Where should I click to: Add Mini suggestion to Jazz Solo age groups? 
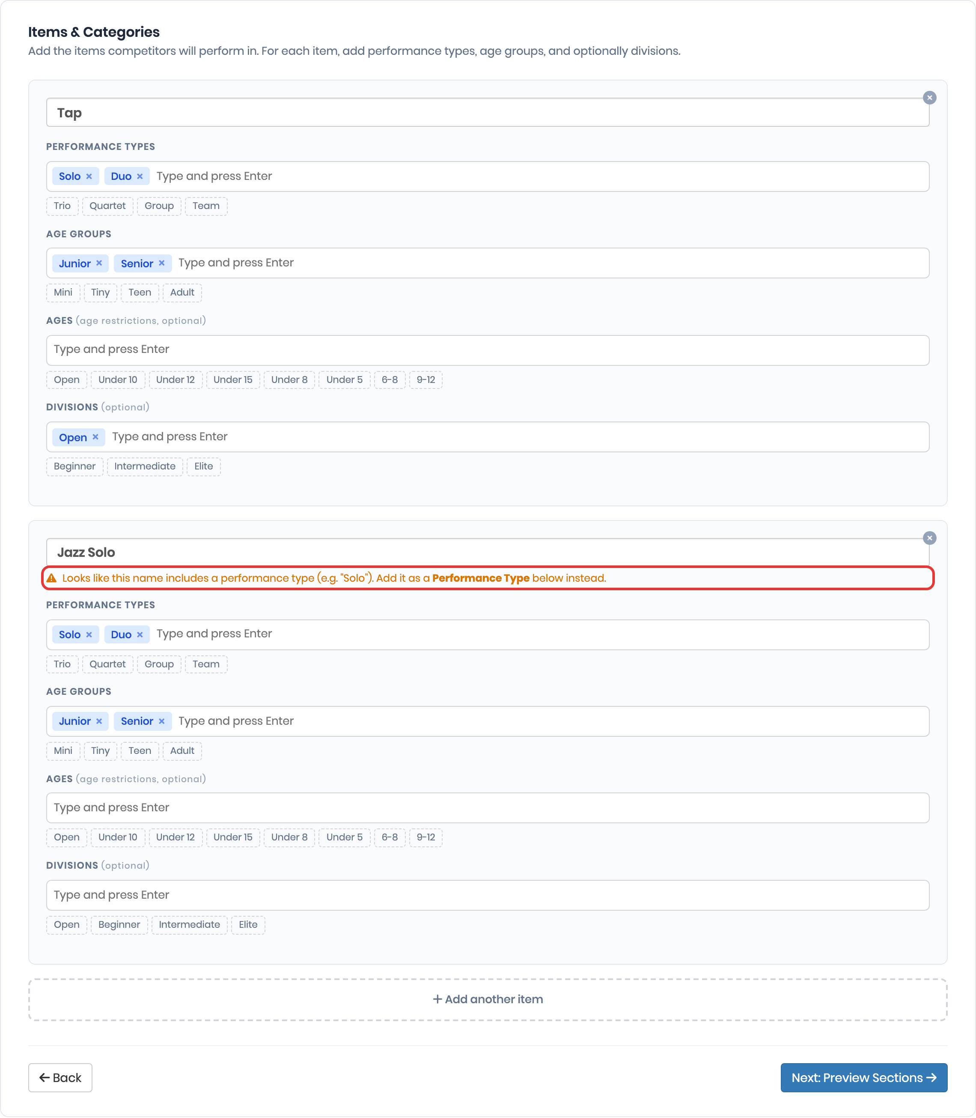(63, 751)
